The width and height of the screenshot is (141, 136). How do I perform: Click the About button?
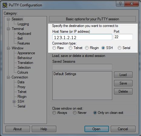pyautogui.click(x=18, y=129)
